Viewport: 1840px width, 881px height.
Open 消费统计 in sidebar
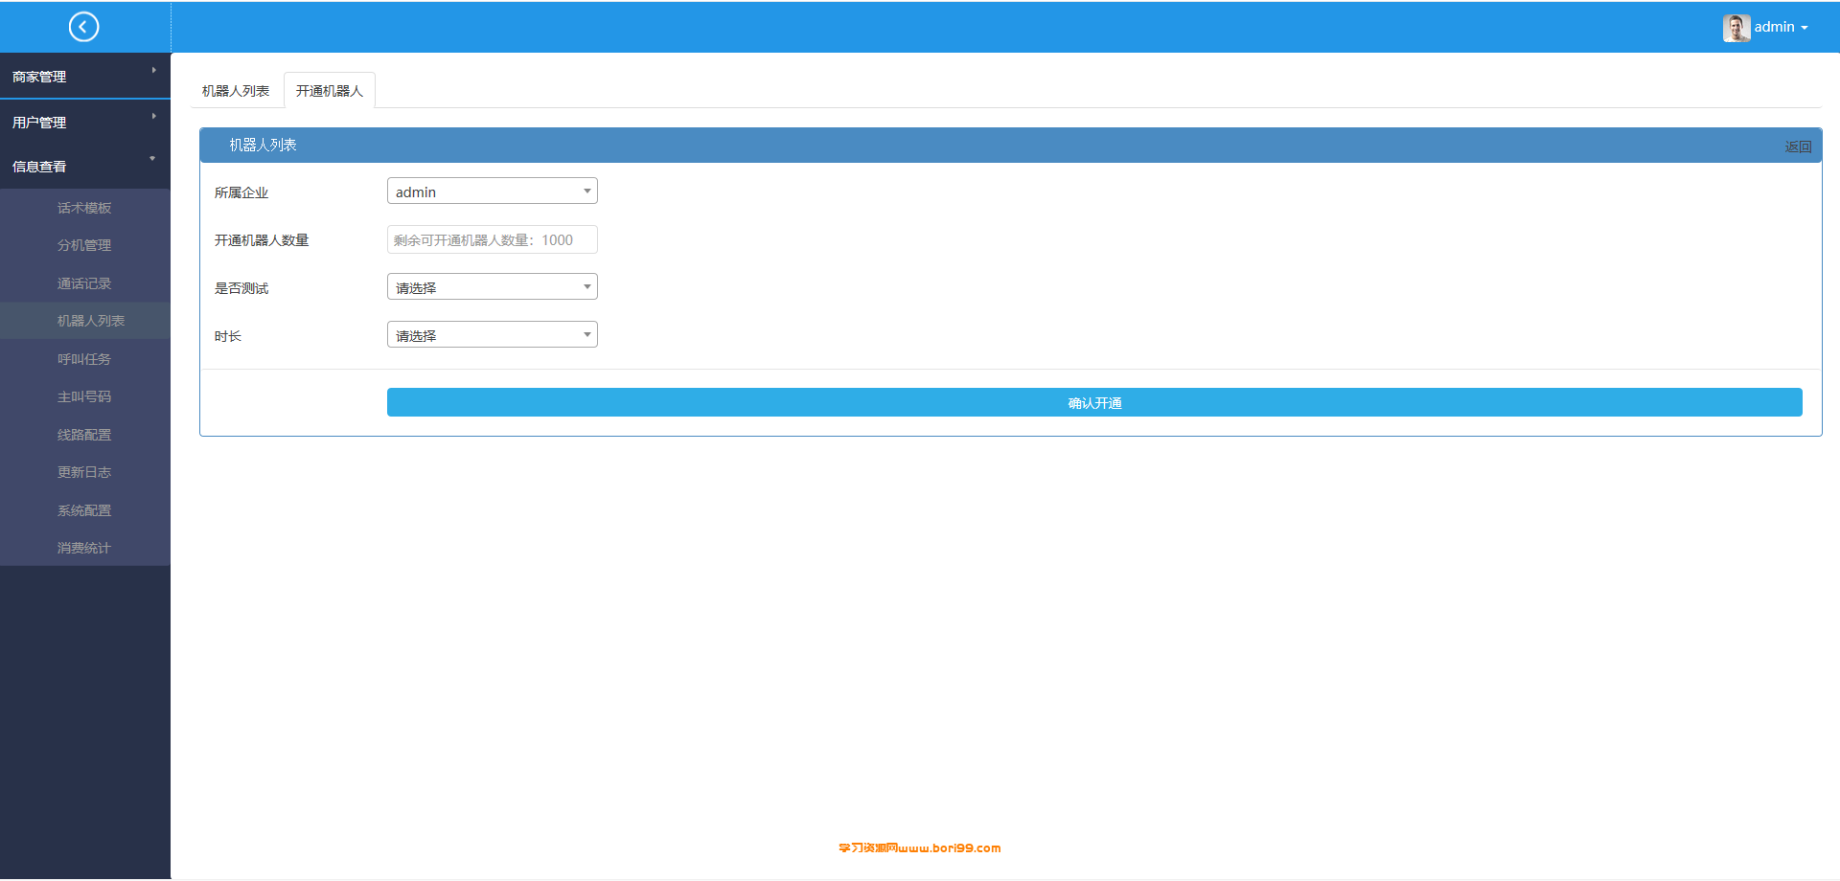84,548
